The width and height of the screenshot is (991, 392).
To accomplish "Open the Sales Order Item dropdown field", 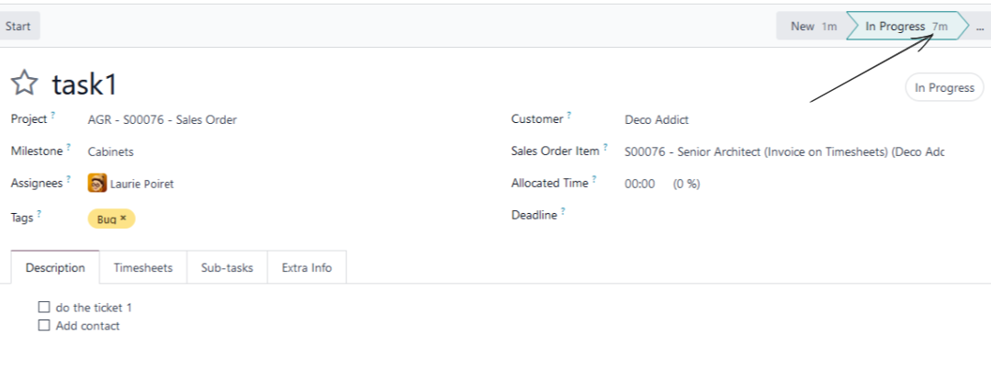I will 783,152.
